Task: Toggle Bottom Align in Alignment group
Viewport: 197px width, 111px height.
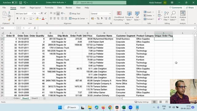Action: (58, 14)
